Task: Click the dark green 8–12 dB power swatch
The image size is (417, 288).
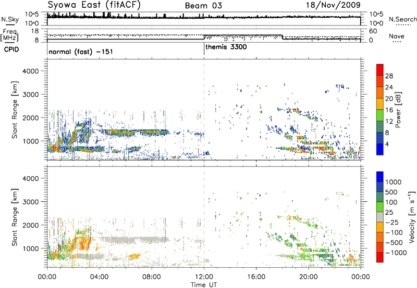Action: click(380, 127)
